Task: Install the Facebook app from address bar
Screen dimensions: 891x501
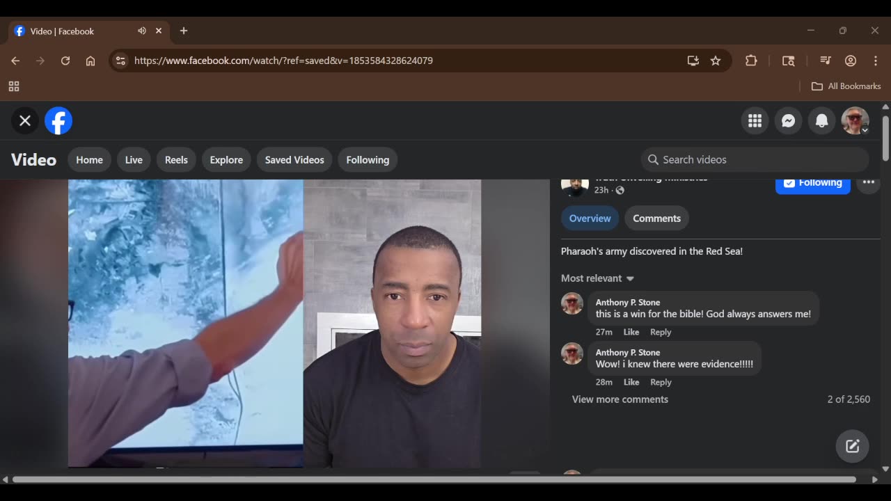Action: (x=693, y=61)
